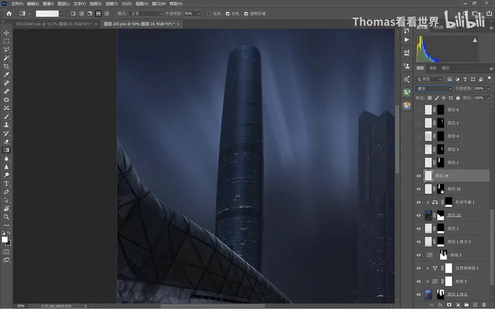Open the gradient mode 正常 dropdown
Image resolution: width=495 pixels, height=309 pixels.
point(146,14)
